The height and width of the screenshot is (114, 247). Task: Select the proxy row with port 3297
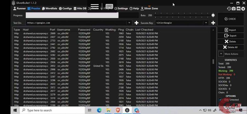pyautogui.click(x=86, y=77)
